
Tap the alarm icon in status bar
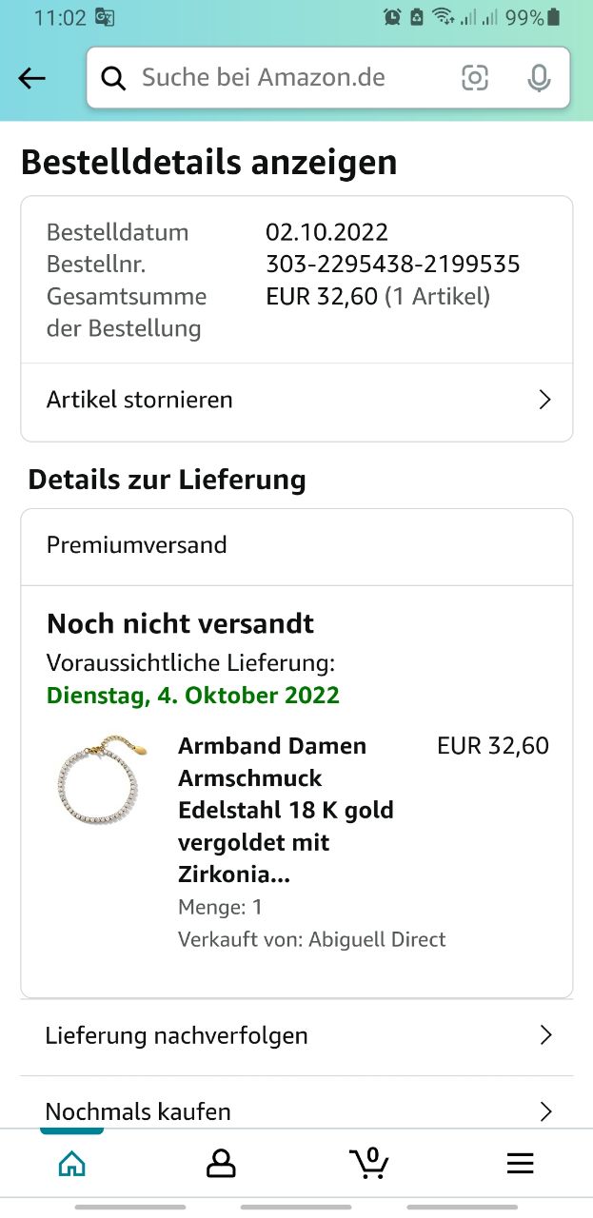coord(392,17)
